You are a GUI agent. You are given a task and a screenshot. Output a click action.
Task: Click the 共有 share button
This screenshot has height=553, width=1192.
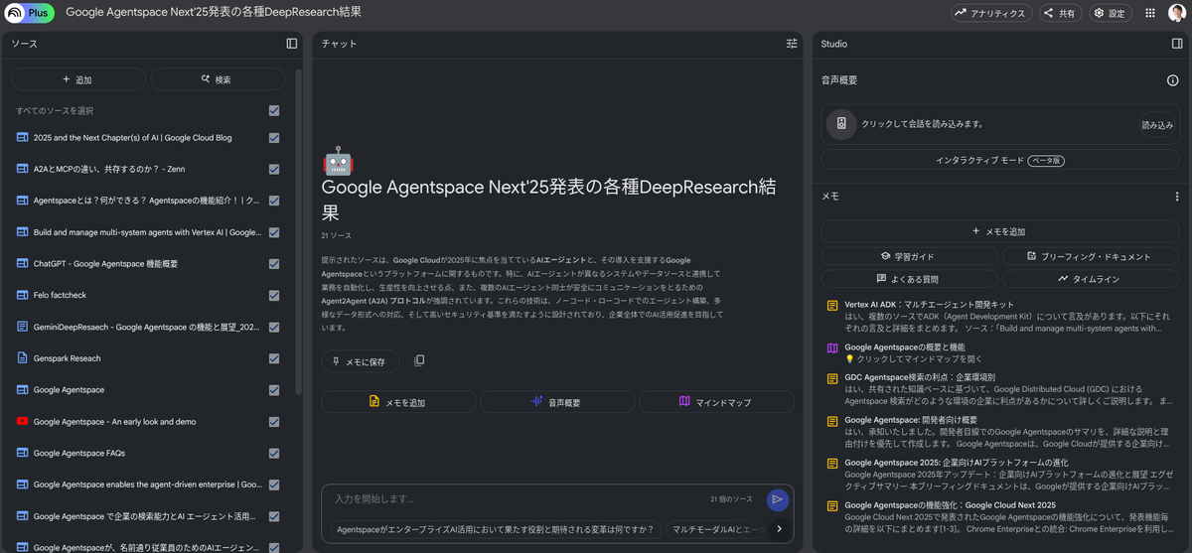coord(1060,13)
